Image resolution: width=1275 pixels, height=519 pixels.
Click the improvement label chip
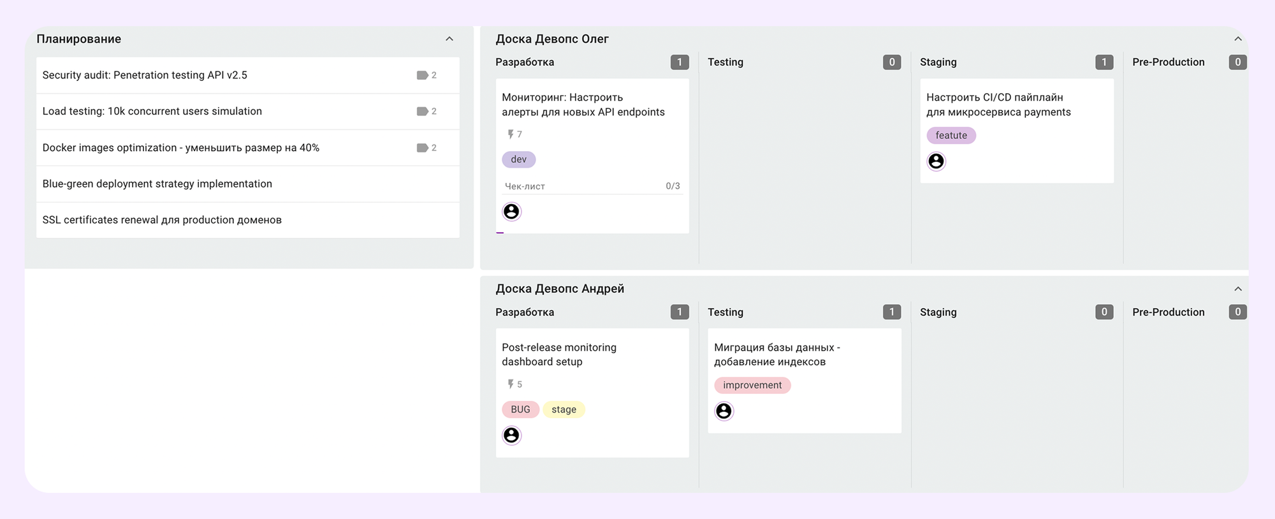tap(752, 385)
